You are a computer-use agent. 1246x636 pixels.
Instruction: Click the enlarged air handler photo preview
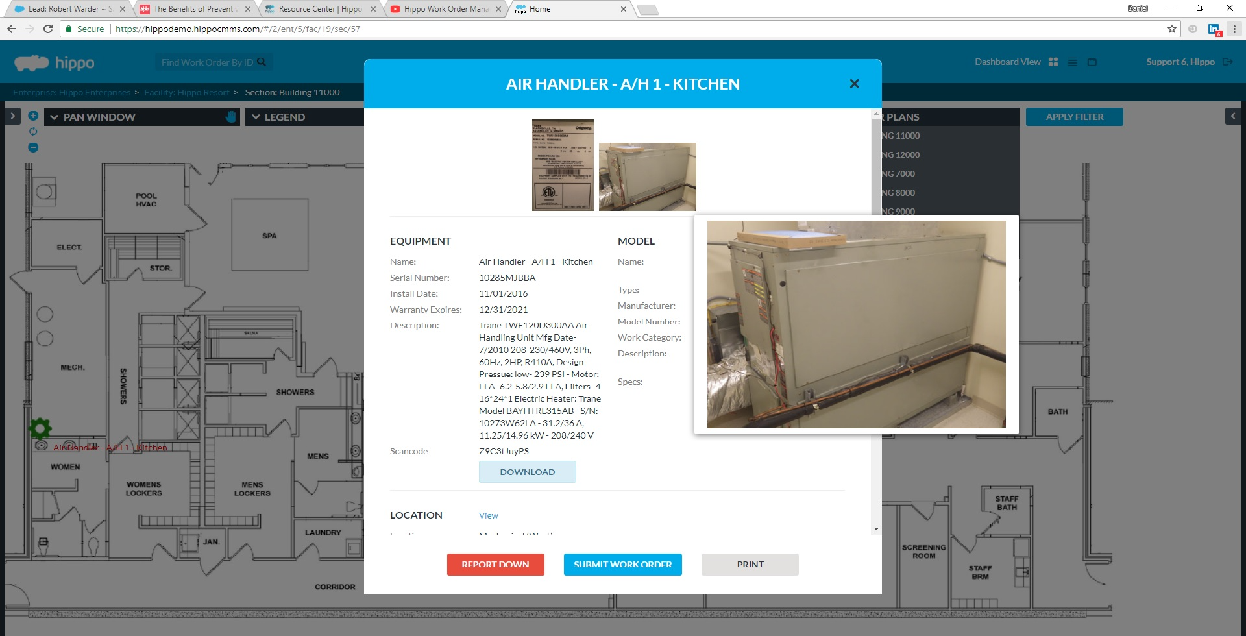pyautogui.click(x=856, y=324)
